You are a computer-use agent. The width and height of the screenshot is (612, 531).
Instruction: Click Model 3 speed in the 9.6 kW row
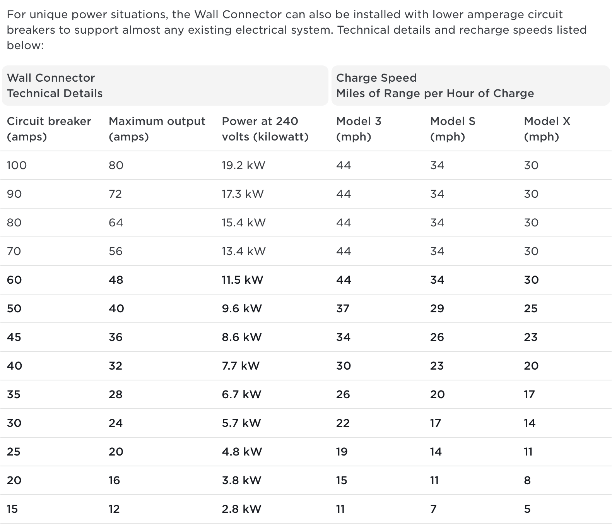coord(343,308)
